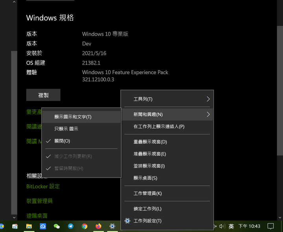
Task: Select the OS build value 21382.1
Action: 91,63
